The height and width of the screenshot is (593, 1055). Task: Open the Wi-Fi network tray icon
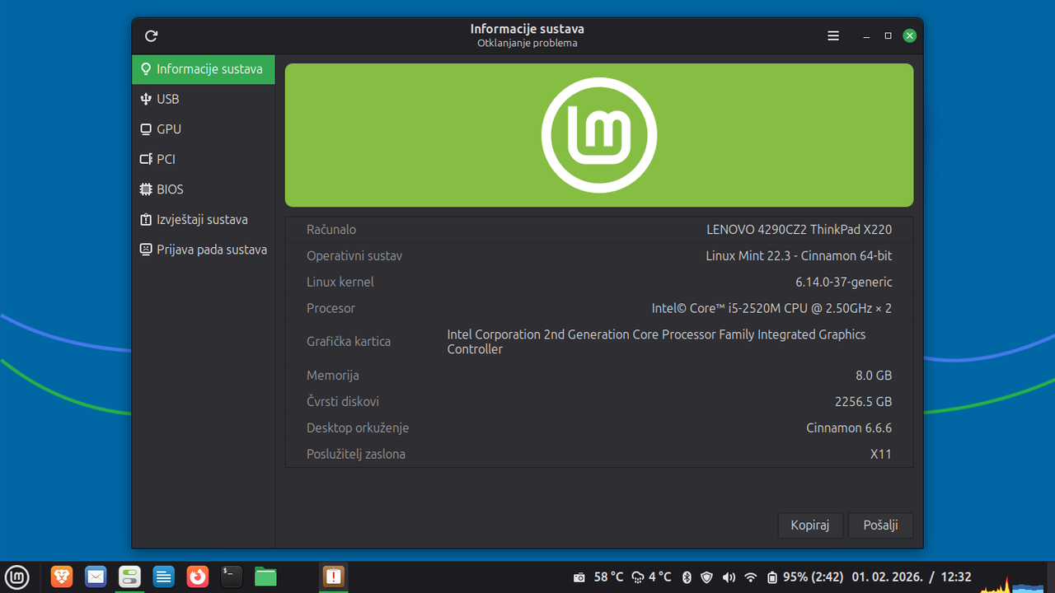(x=750, y=577)
